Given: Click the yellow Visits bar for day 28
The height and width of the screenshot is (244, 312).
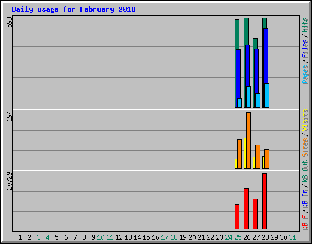Looking at the screenshot, I should point(263,162).
